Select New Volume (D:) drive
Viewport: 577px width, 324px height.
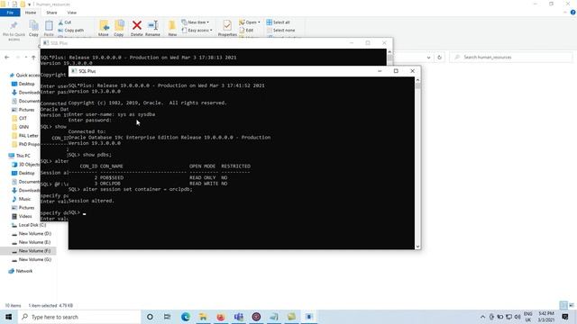[x=32, y=233]
